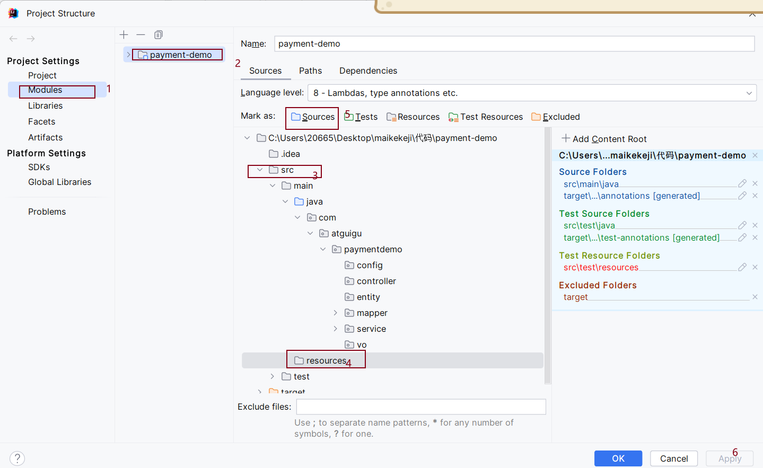Switch to the Dependencies tab
The height and width of the screenshot is (468, 763).
point(368,70)
